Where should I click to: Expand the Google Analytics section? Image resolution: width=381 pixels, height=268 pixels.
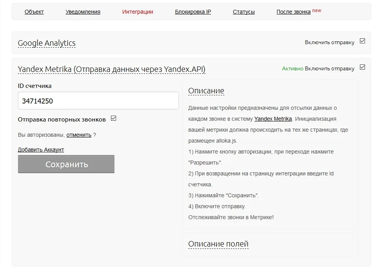click(x=47, y=43)
